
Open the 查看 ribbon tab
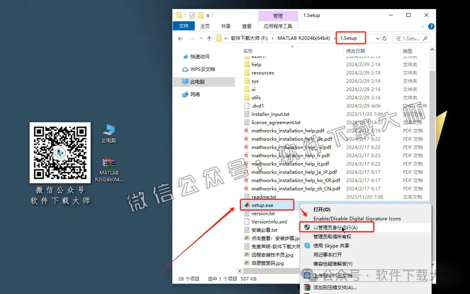click(x=247, y=27)
